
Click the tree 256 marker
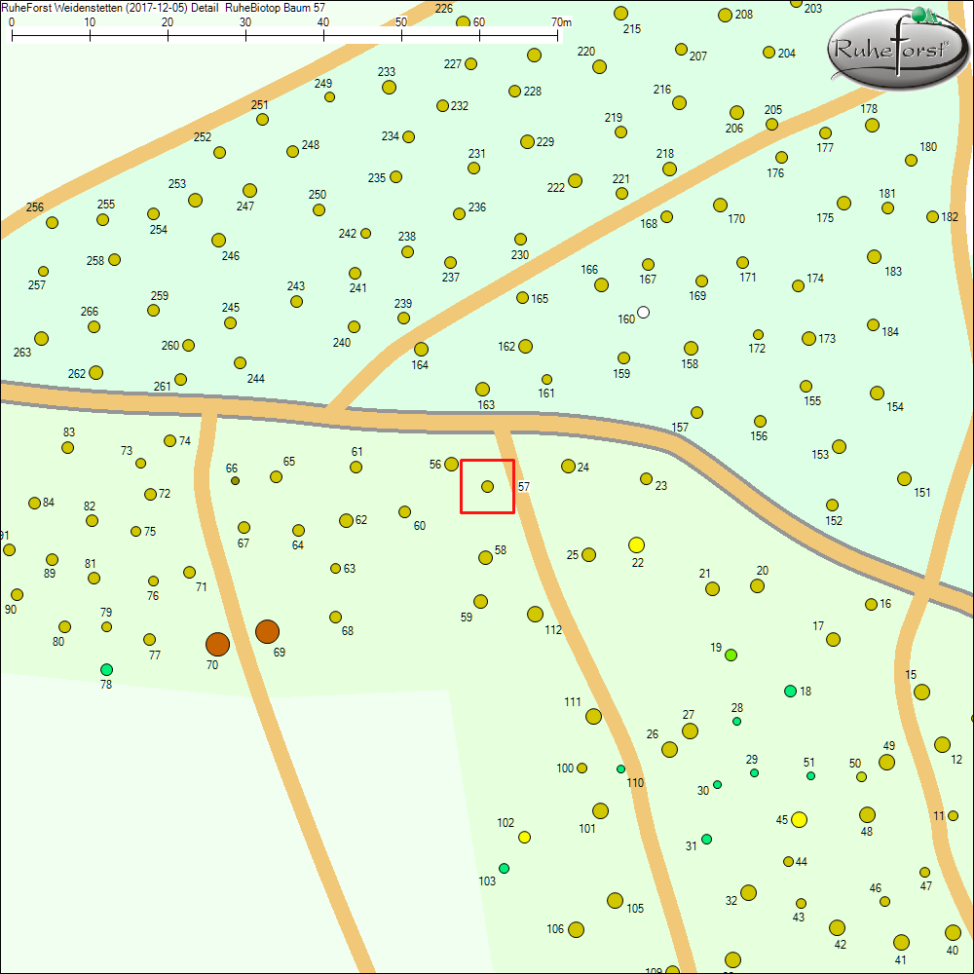coord(52,222)
